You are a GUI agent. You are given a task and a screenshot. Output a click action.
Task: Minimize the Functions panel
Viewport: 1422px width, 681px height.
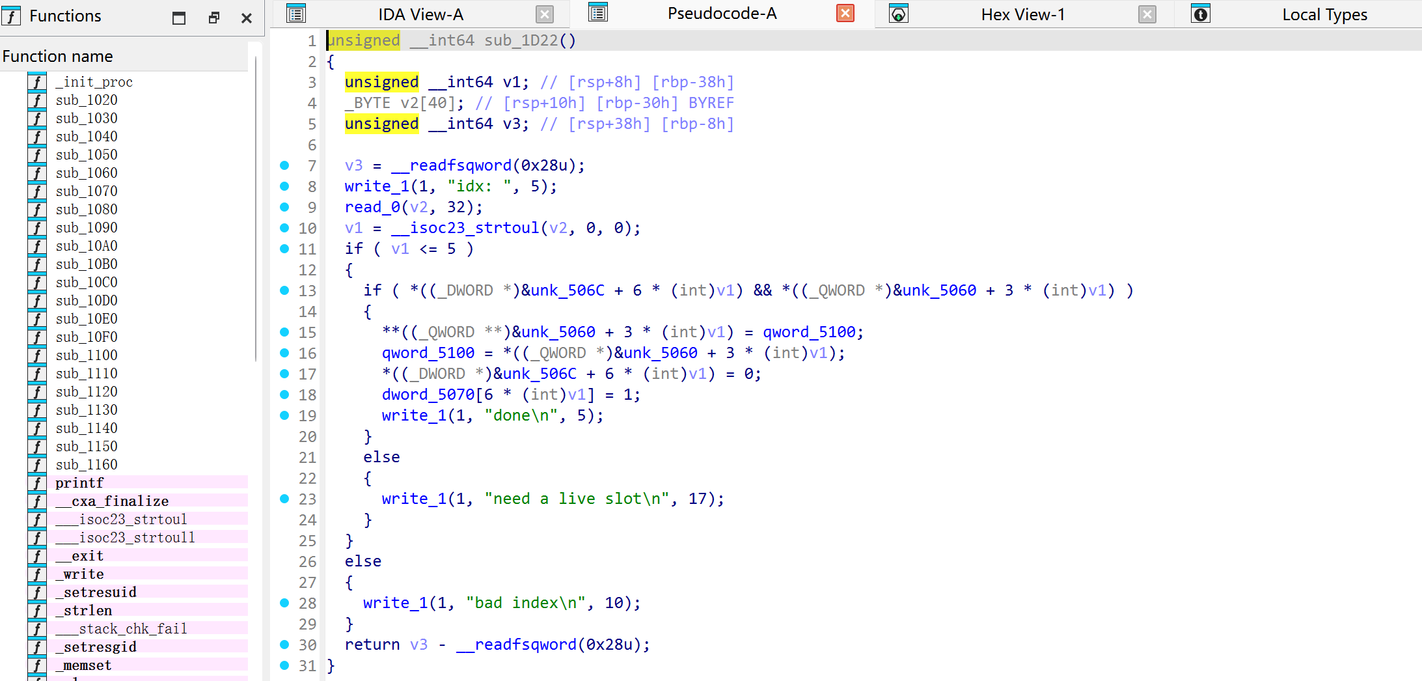(179, 18)
